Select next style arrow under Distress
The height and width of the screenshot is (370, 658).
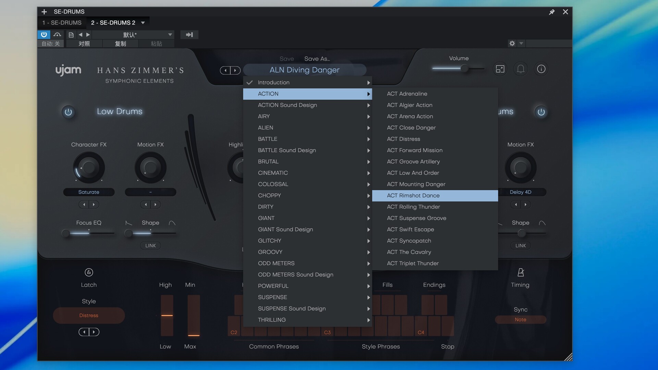(x=94, y=332)
